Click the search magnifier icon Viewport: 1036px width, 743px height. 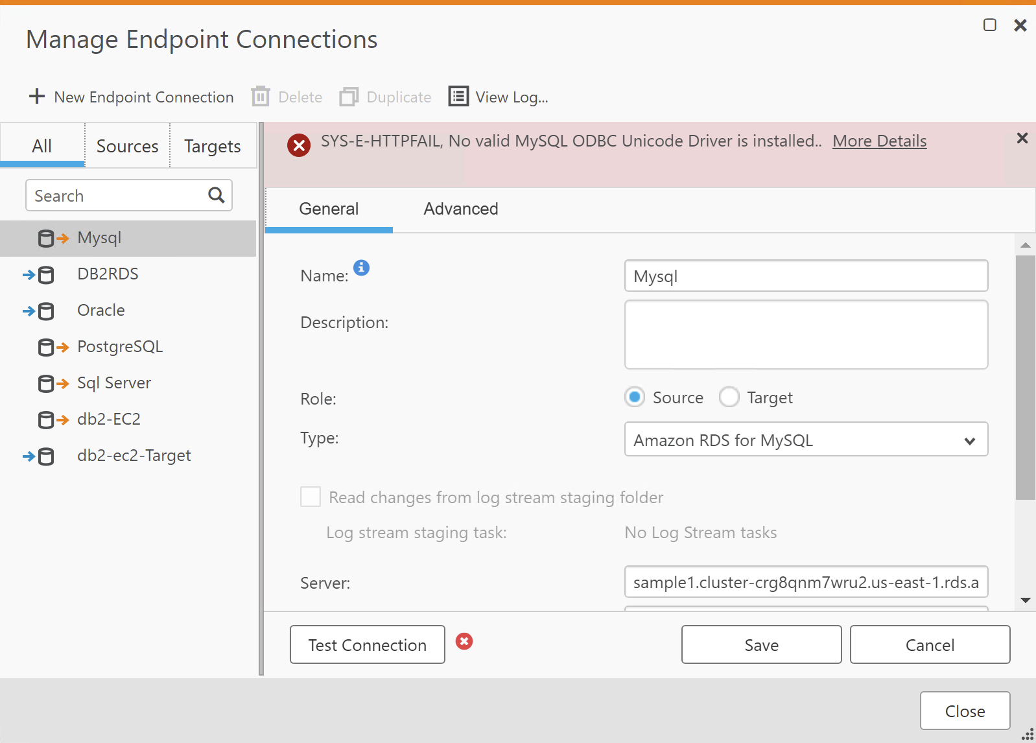pyautogui.click(x=216, y=195)
